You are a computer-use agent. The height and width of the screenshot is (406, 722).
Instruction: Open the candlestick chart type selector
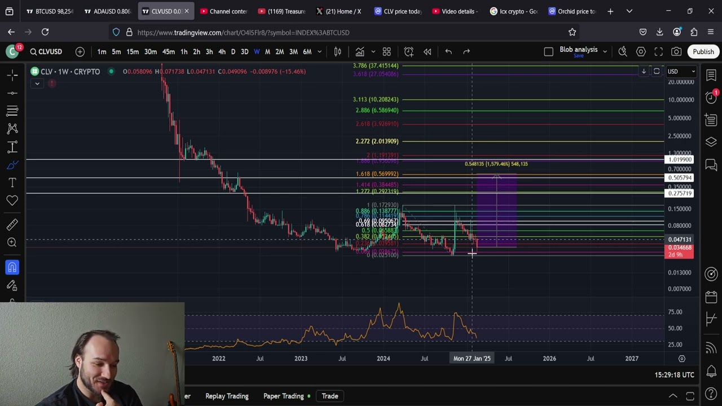pos(338,52)
